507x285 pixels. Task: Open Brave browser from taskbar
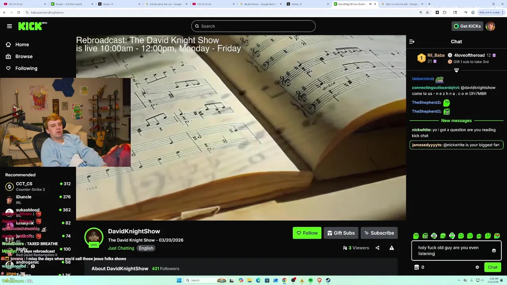coord(319,280)
